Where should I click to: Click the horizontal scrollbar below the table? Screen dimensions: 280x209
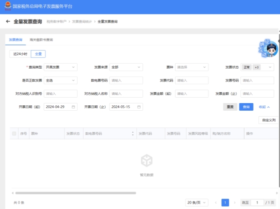(75, 193)
